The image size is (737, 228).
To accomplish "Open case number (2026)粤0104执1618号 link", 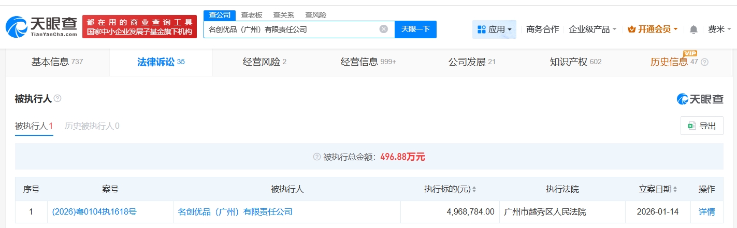I will point(94,211).
